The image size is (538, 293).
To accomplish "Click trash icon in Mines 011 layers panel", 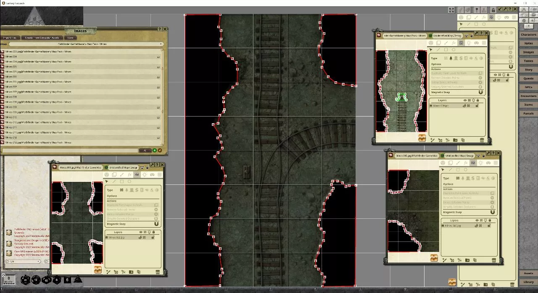I will click(x=158, y=272).
